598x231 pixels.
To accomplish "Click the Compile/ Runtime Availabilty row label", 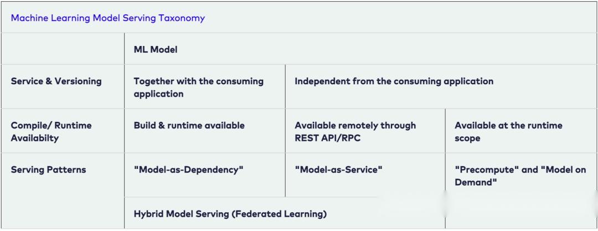I will tap(51, 131).
